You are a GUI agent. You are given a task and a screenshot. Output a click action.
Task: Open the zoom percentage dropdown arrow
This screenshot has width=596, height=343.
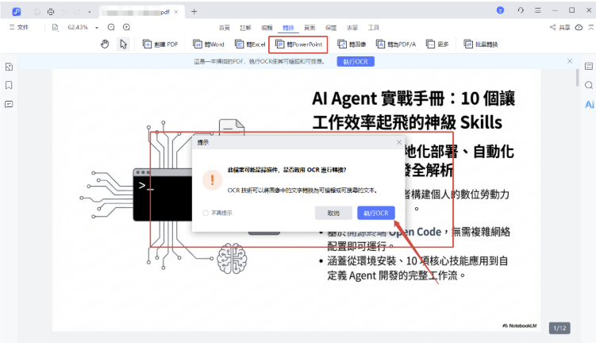[x=97, y=28]
